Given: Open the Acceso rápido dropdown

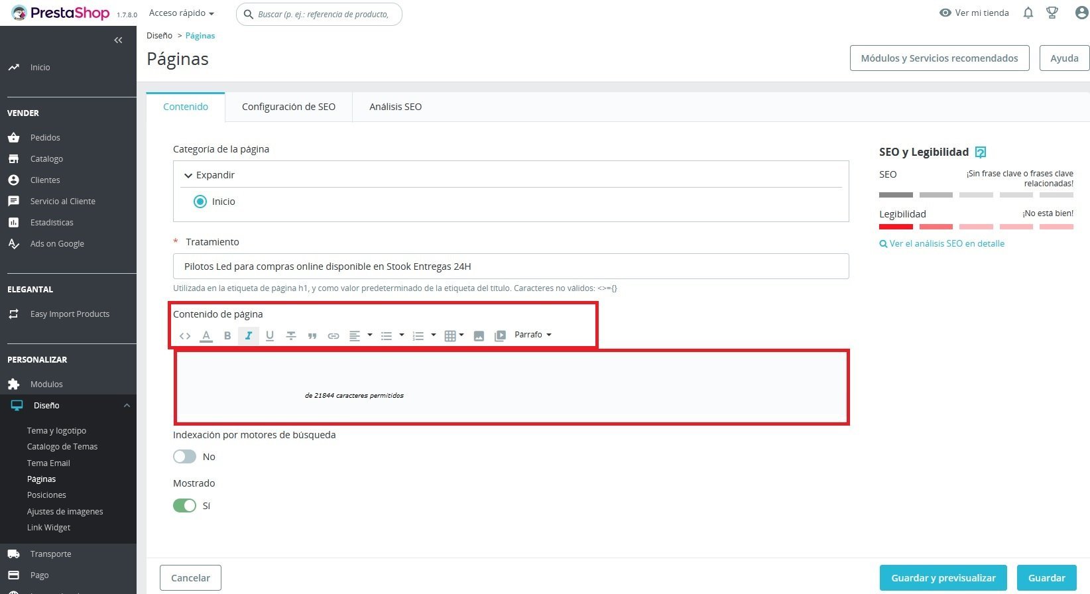Looking at the screenshot, I should (182, 13).
